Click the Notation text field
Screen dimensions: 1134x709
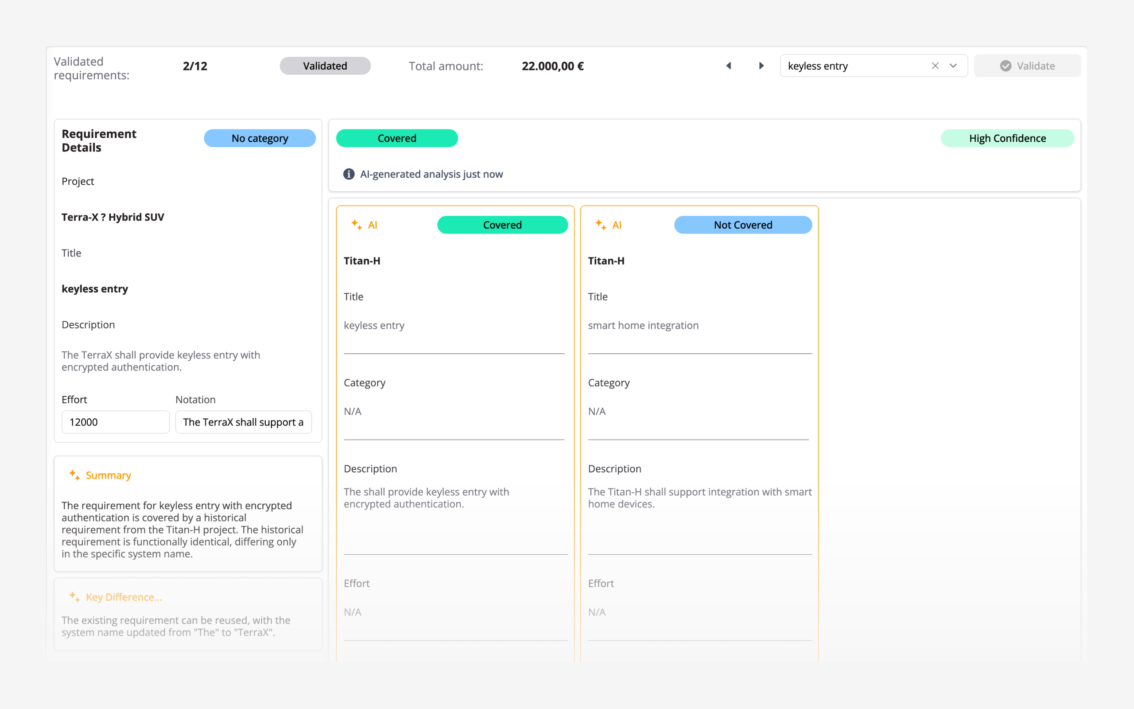pos(243,421)
